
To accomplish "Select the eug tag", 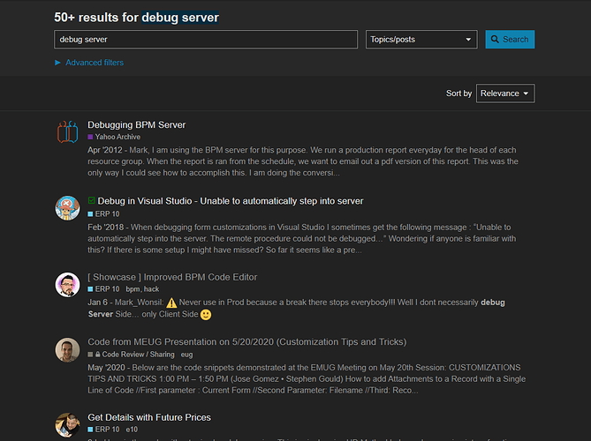I will (x=186, y=355).
